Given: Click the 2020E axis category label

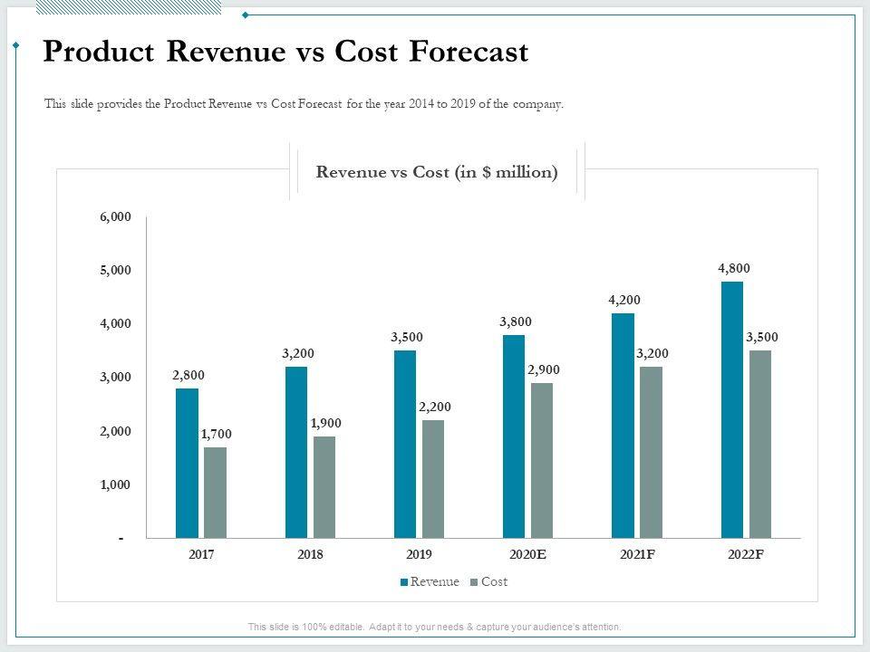Looking at the screenshot, I should 528,554.
